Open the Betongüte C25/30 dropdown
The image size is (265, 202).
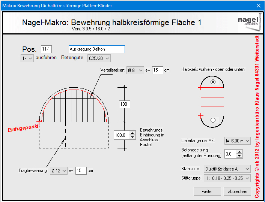point(99,58)
